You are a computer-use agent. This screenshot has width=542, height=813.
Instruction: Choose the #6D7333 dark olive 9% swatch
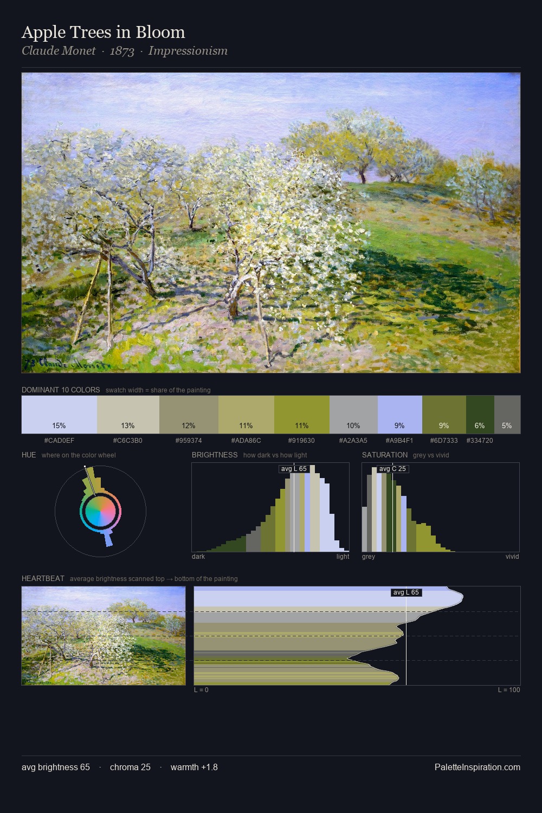click(444, 415)
